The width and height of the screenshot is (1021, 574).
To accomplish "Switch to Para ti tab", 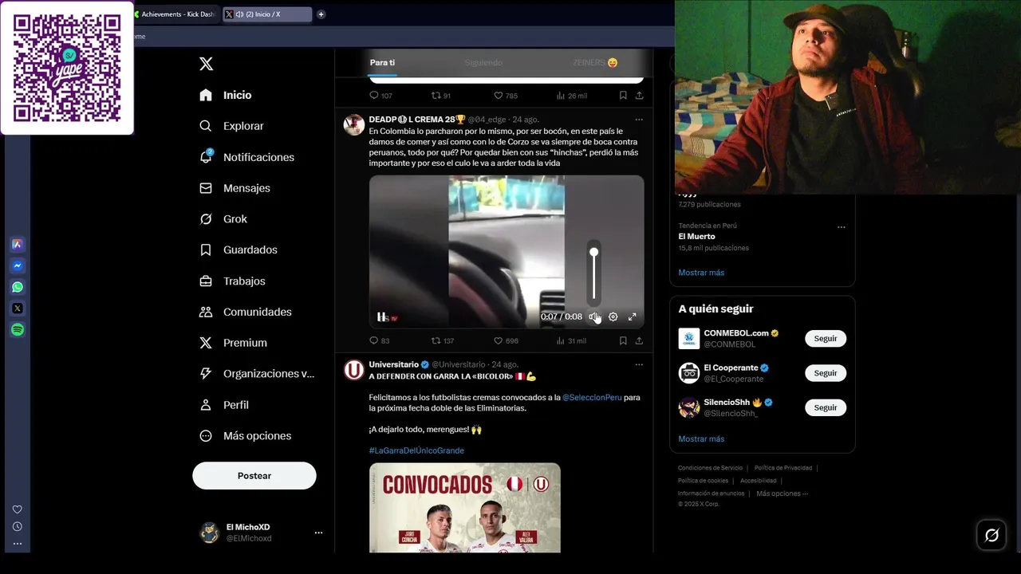I will (382, 62).
